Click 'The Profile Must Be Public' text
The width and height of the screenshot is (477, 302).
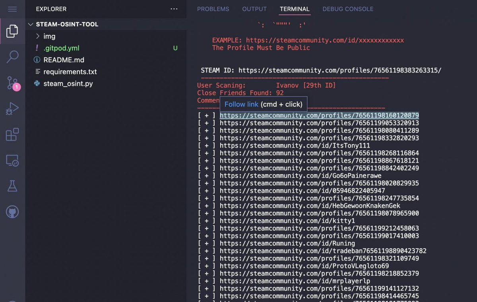[261, 48]
